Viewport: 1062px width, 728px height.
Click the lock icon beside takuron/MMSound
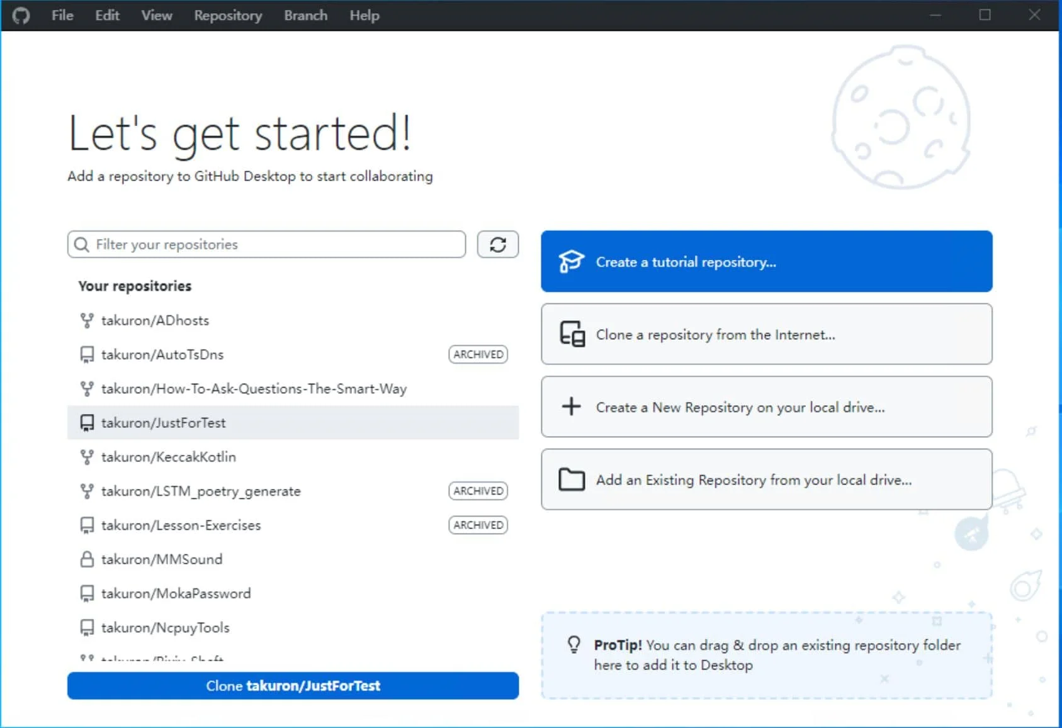[x=87, y=559]
